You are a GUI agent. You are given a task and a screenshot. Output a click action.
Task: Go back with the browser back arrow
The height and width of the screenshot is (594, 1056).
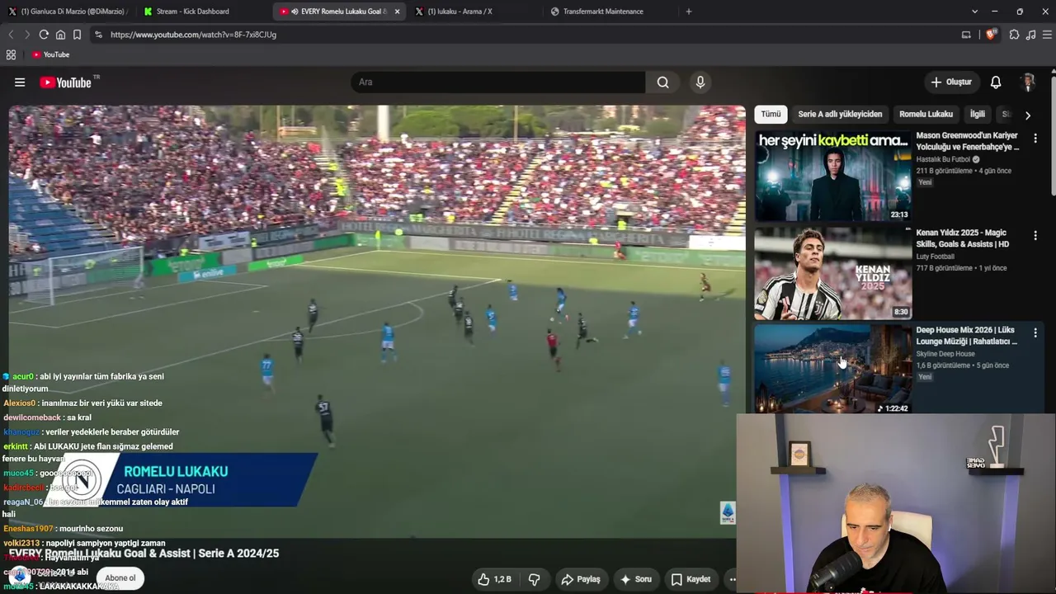[11, 35]
